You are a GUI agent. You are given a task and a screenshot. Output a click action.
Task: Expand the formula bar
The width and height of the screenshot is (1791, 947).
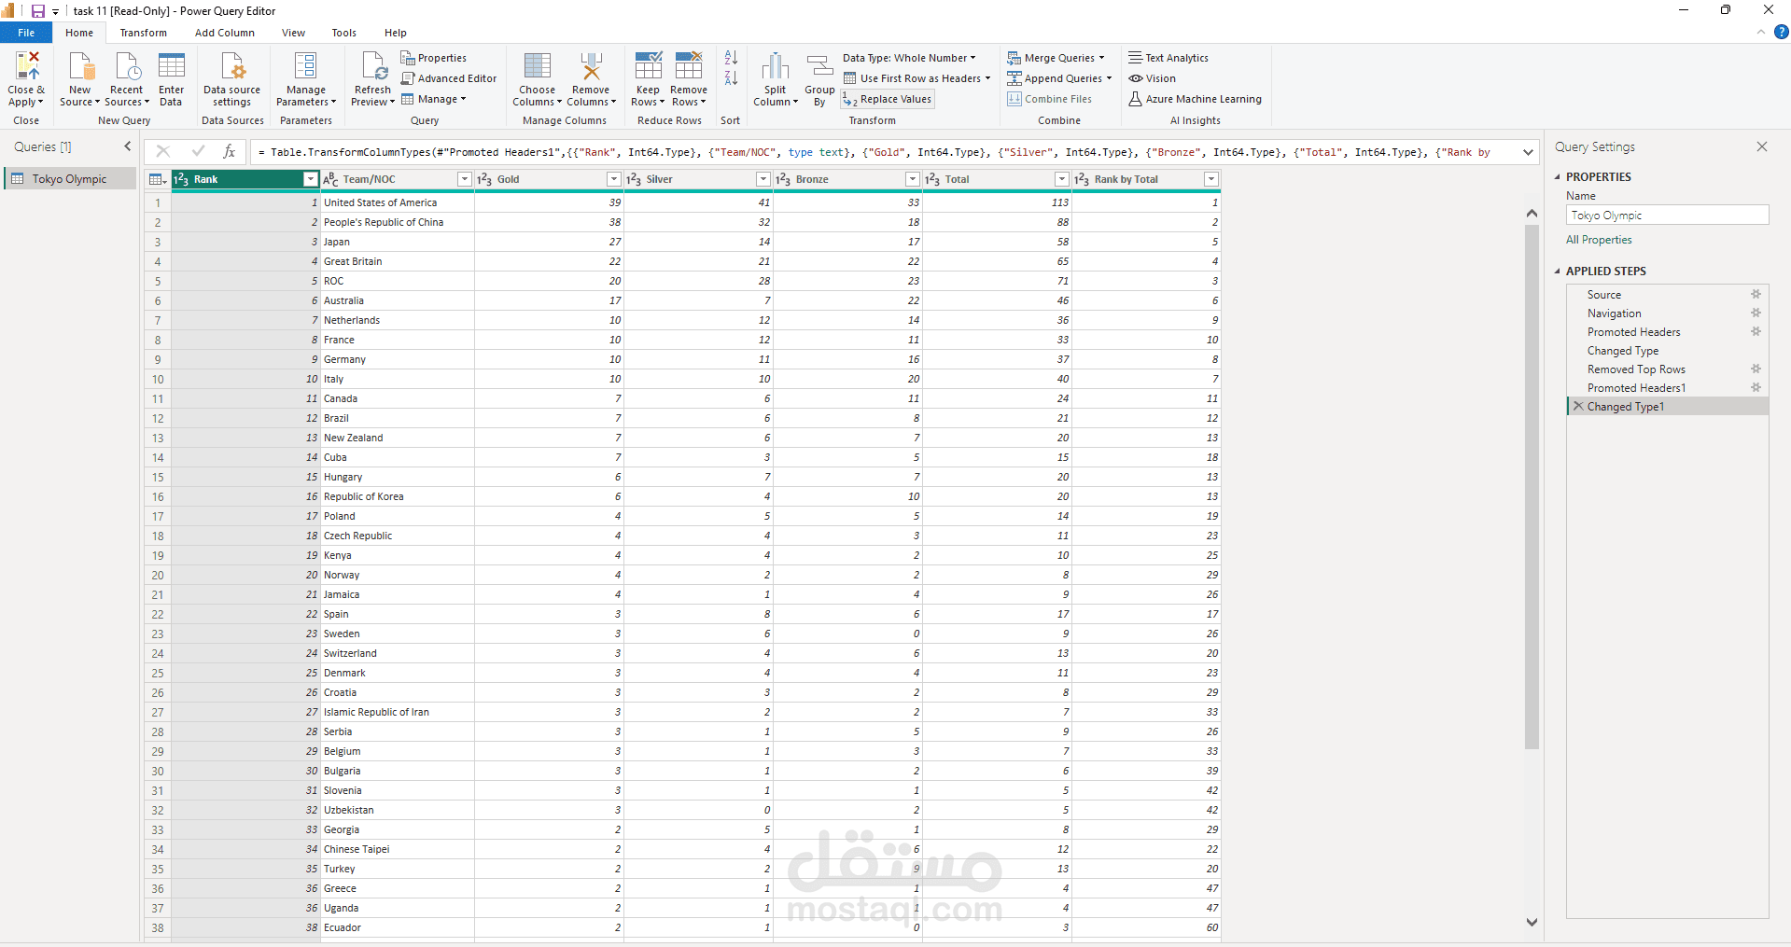[x=1528, y=152]
